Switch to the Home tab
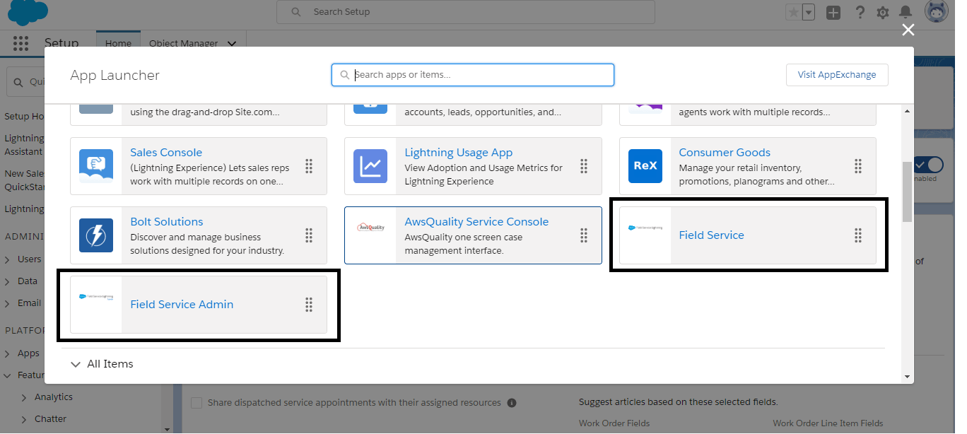967x434 pixels. click(x=118, y=43)
